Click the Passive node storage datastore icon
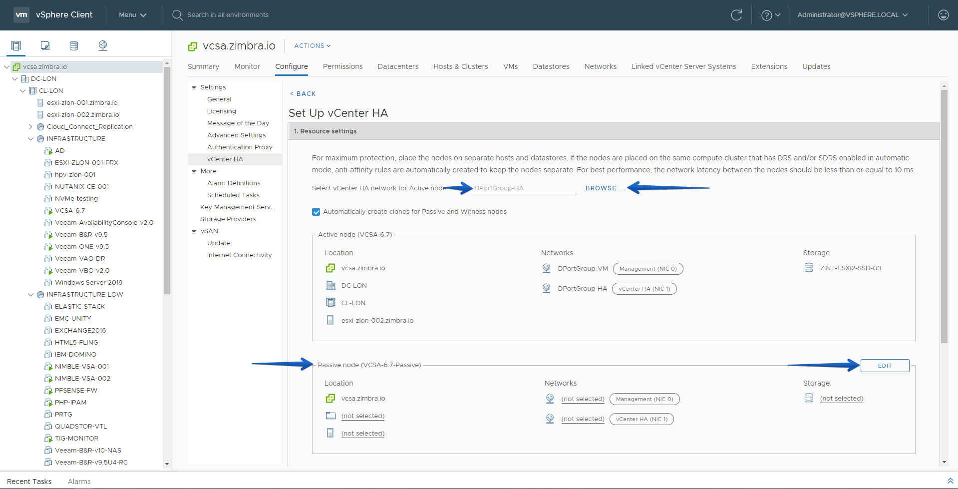This screenshot has width=958, height=489. pos(809,398)
